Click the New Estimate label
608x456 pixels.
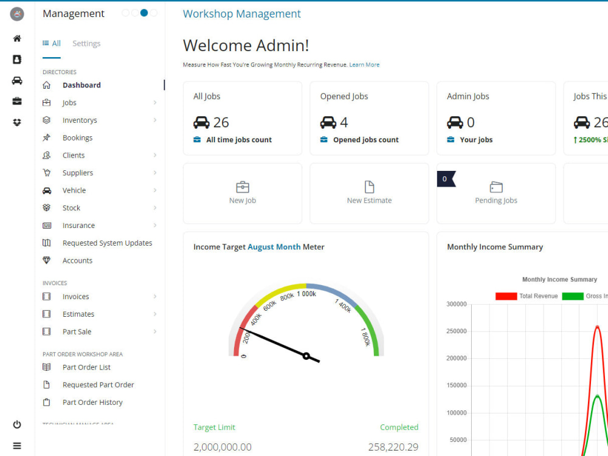pos(369,201)
